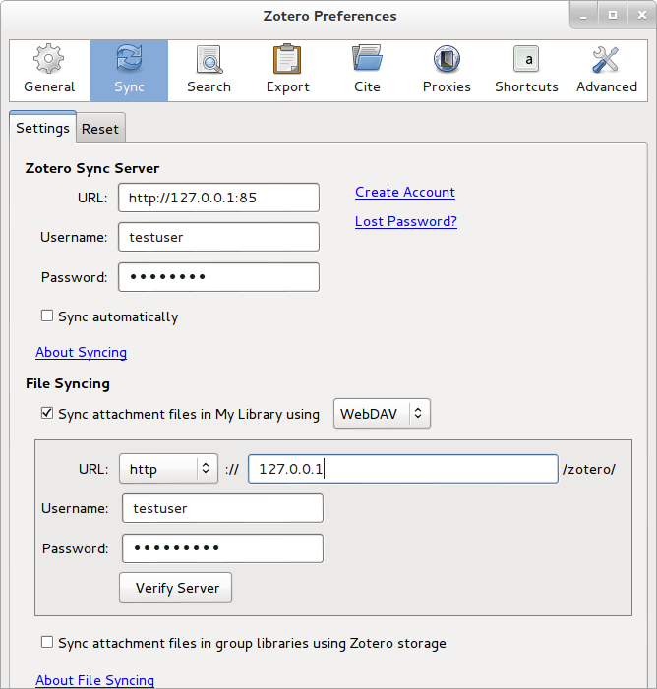657x689 pixels.
Task: Open the About File Syncing link
Action: pyautogui.click(x=95, y=680)
